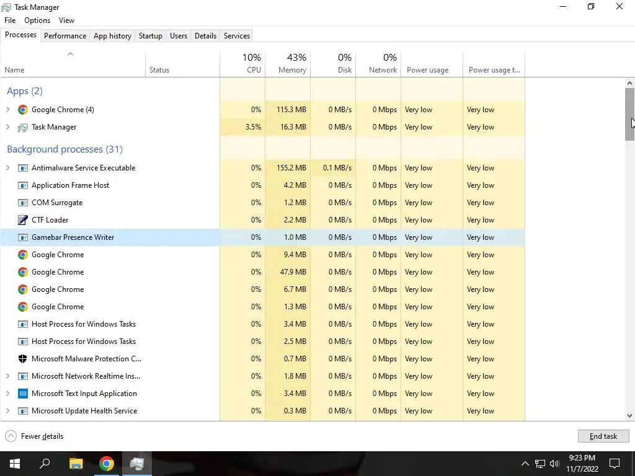Viewport: 635px width, 476px height.
Task: Expand the Google Chrome (4) group
Action: coord(7,110)
